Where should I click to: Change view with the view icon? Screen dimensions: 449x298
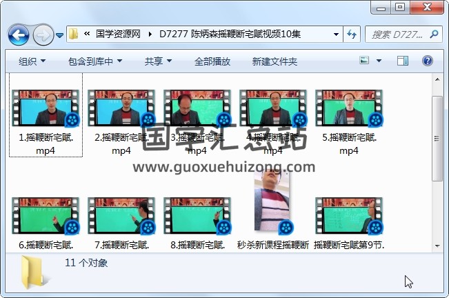pyautogui.click(x=364, y=61)
